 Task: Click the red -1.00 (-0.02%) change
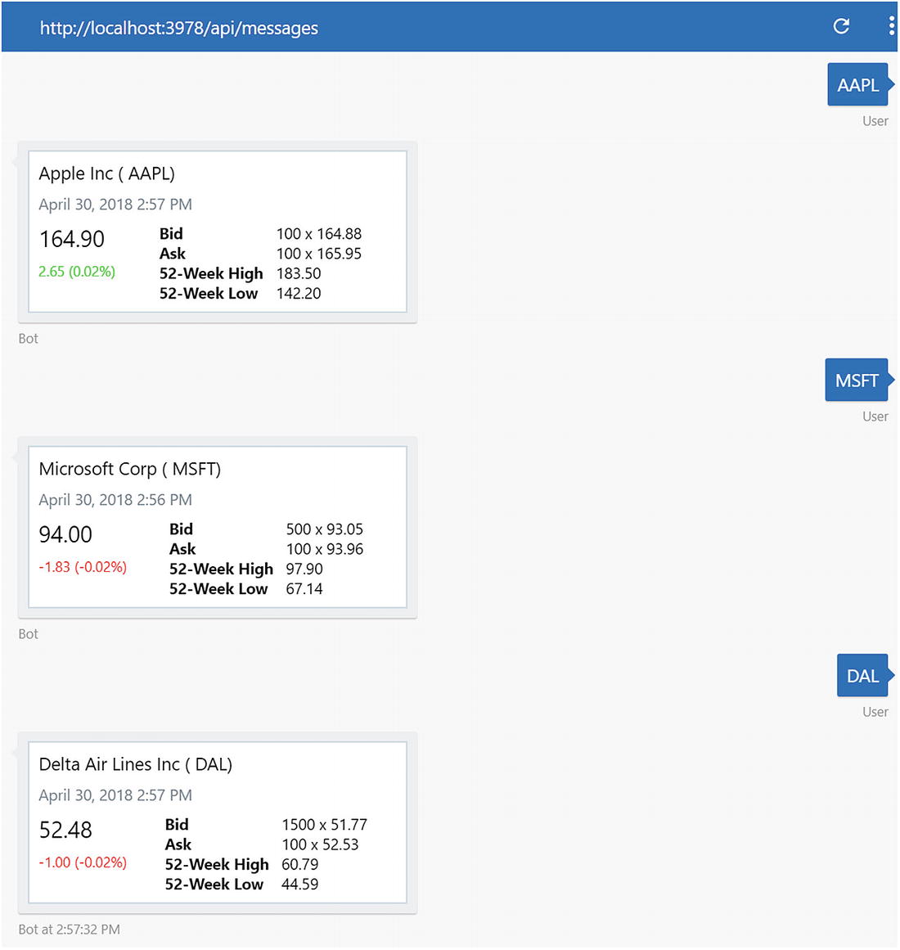tap(83, 862)
